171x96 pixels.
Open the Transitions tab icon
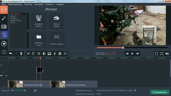pyautogui.click(x=4, y=27)
